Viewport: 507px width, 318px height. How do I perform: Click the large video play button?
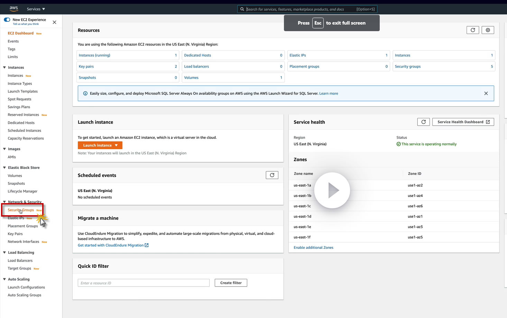pyautogui.click(x=332, y=190)
